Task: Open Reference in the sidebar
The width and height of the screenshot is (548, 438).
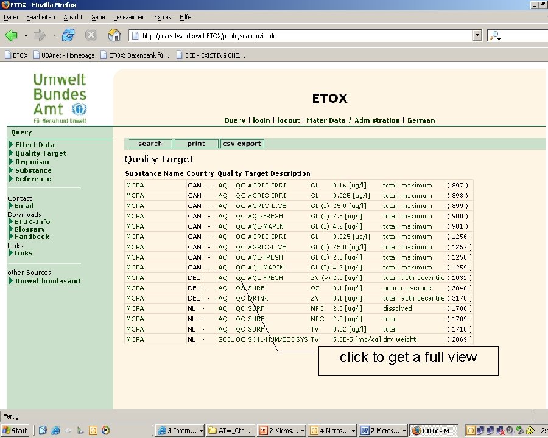Action: (33, 179)
